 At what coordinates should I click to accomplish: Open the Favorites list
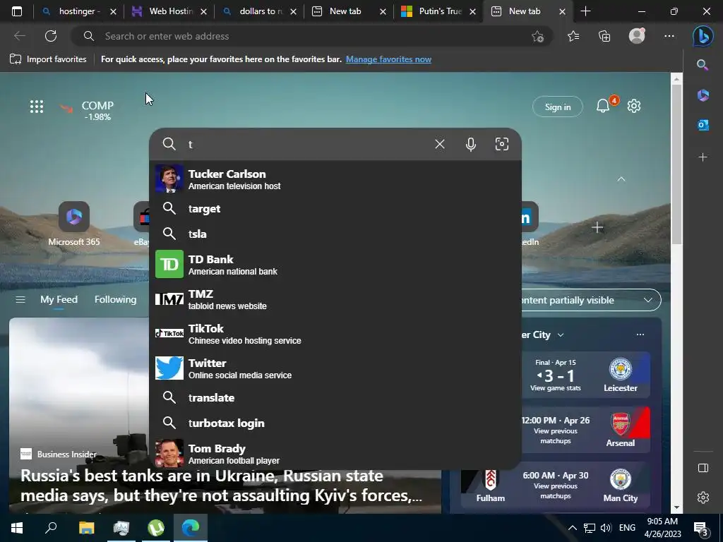(x=573, y=36)
